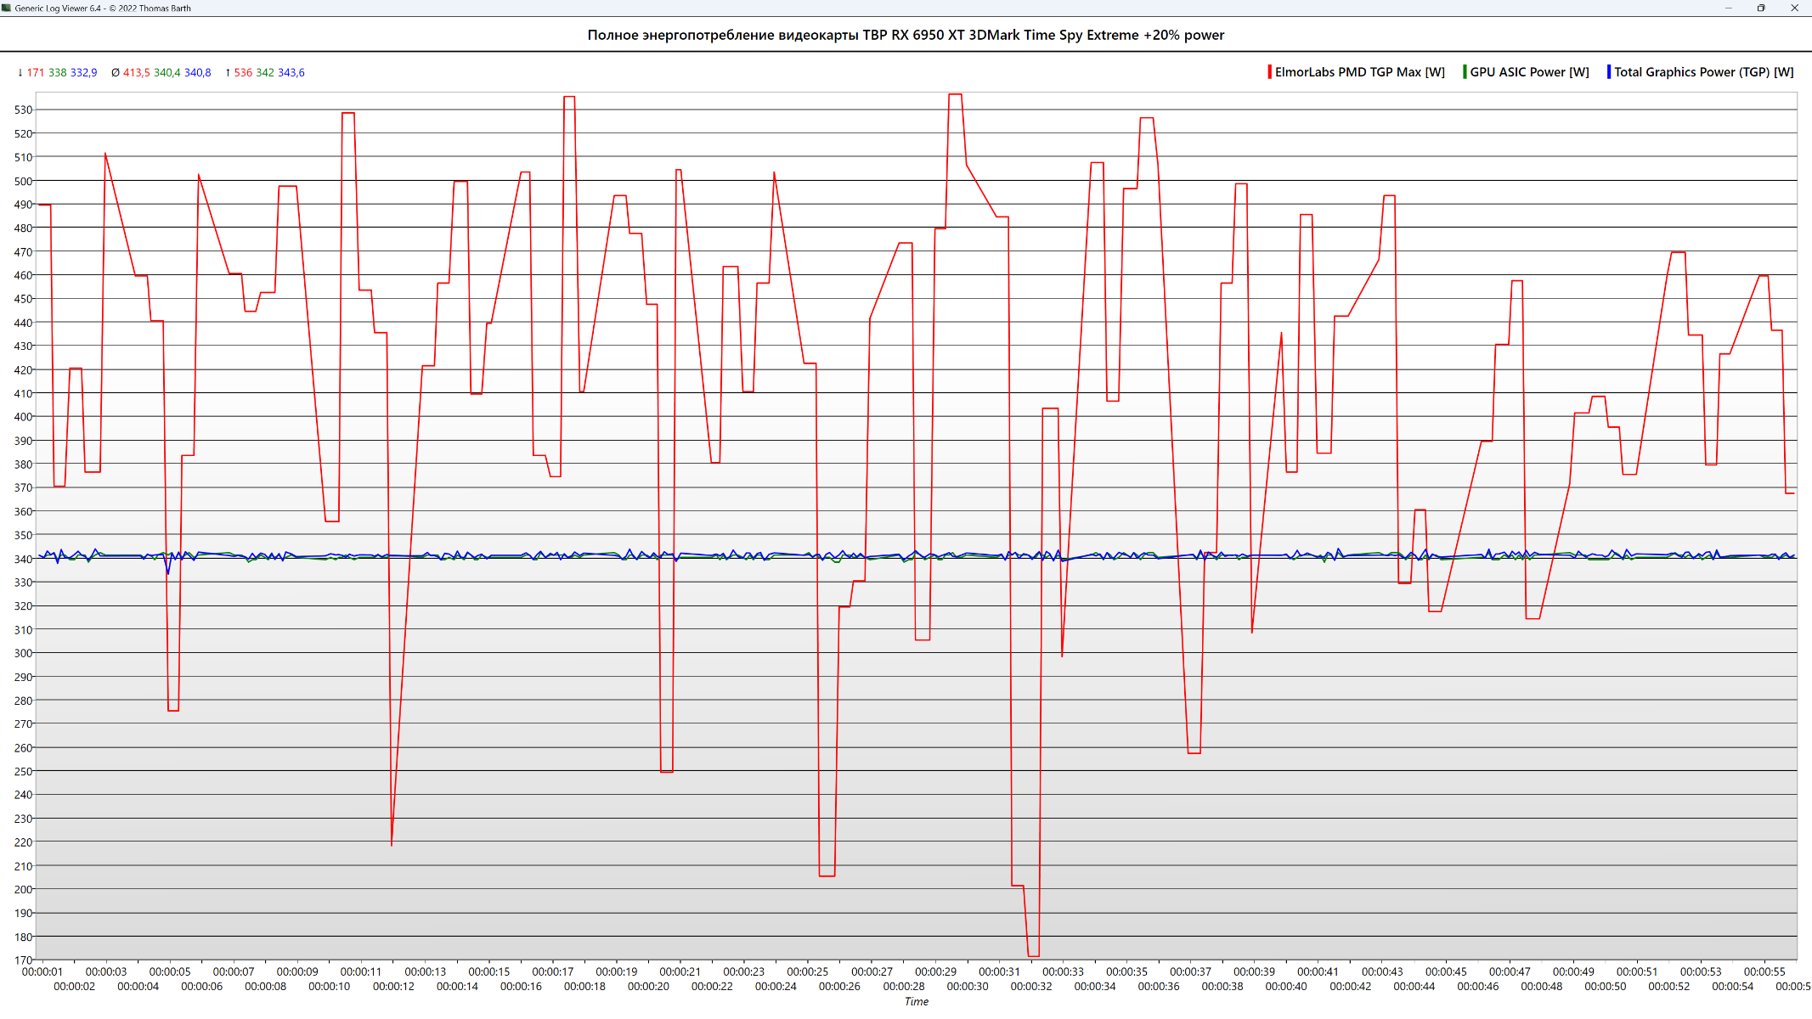
Task: Toggle the GPU ASIC Power [W] legend label
Action: pyautogui.click(x=1529, y=72)
